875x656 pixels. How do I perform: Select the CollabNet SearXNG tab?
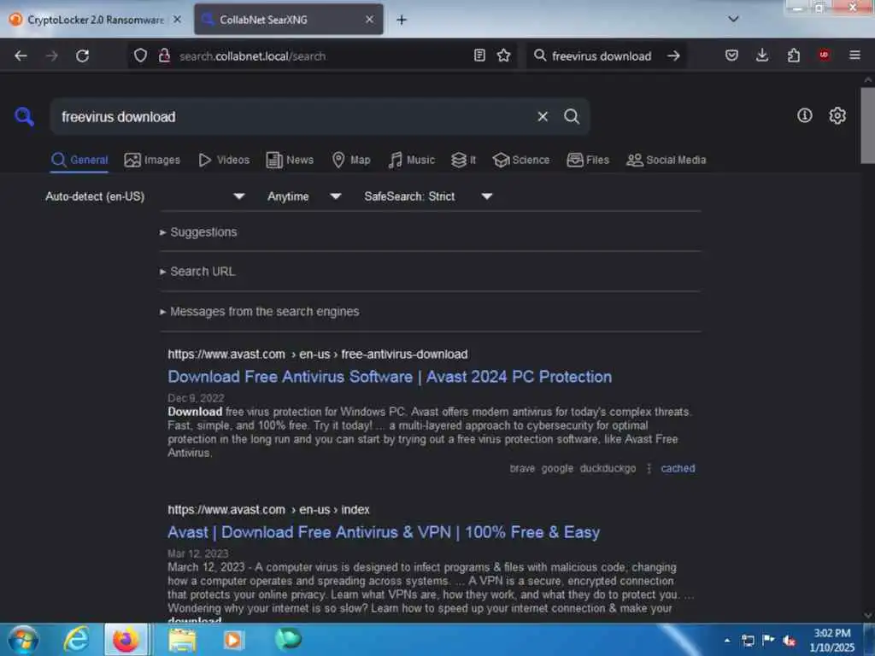pos(288,20)
